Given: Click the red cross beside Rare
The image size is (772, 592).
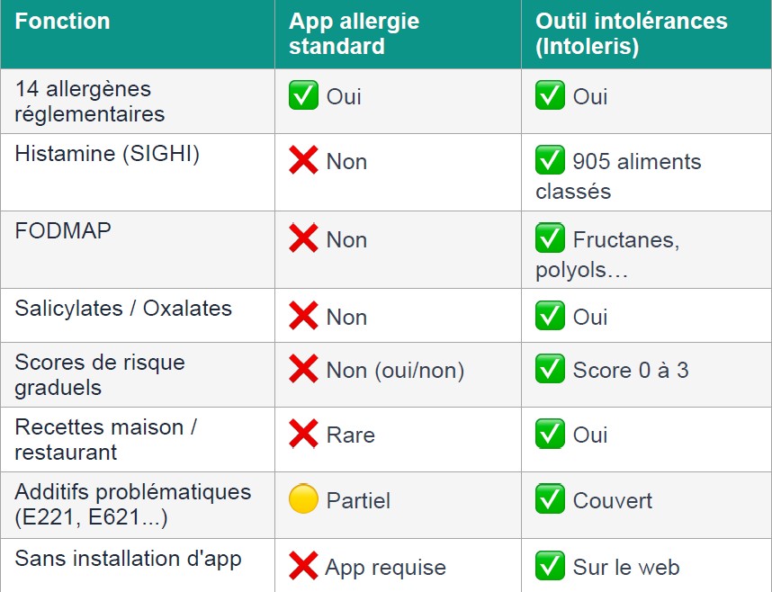Looking at the screenshot, I should (303, 435).
